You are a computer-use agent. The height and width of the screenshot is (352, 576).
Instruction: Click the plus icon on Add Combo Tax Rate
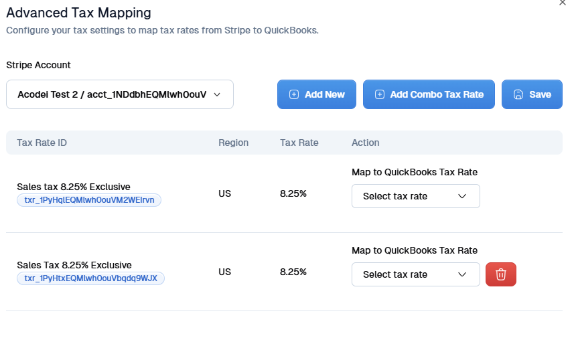click(x=380, y=94)
